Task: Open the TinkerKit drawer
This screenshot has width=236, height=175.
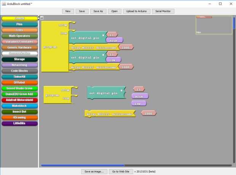Action: (x=19, y=77)
